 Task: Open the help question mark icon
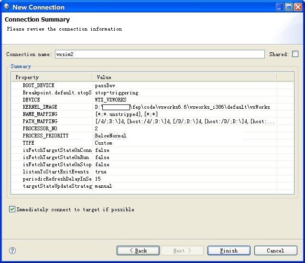pyautogui.click(x=12, y=251)
